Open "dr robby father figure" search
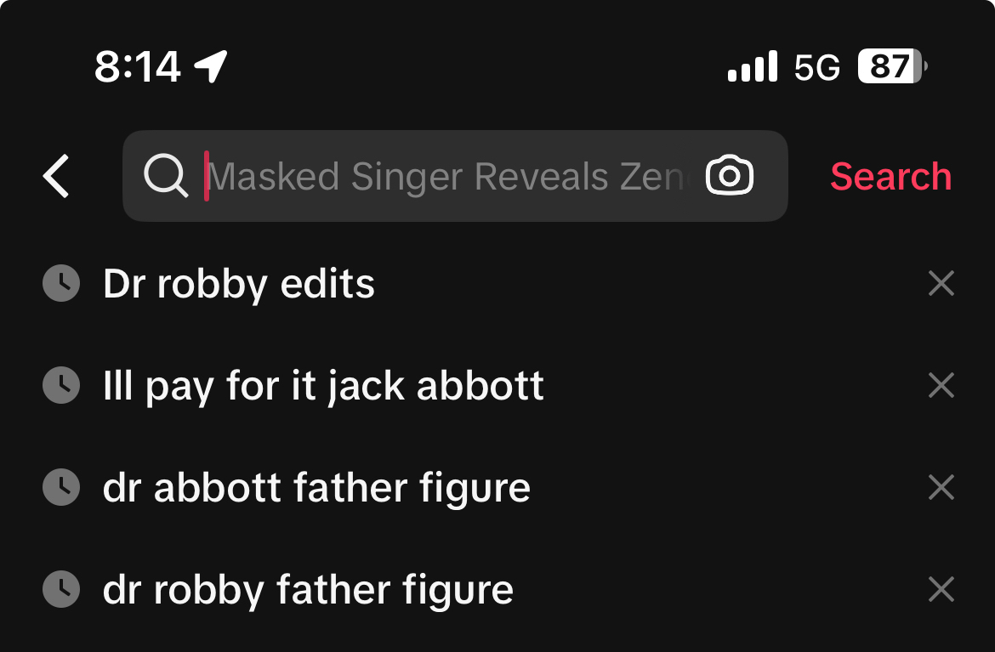Image resolution: width=995 pixels, height=652 pixels. coord(308,590)
